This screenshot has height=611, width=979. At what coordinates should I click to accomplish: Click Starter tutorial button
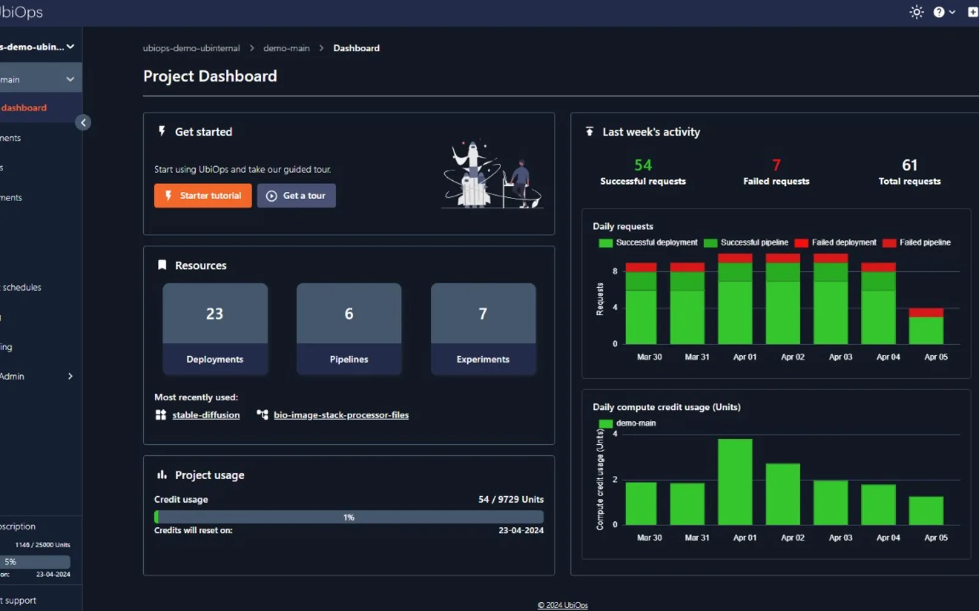[203, 196]
